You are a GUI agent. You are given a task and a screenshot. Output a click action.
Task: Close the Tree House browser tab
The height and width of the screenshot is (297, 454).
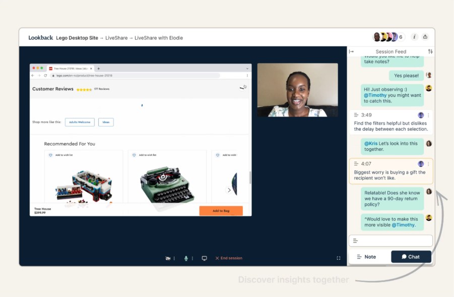pyautogui.click(x=91, y=69)
